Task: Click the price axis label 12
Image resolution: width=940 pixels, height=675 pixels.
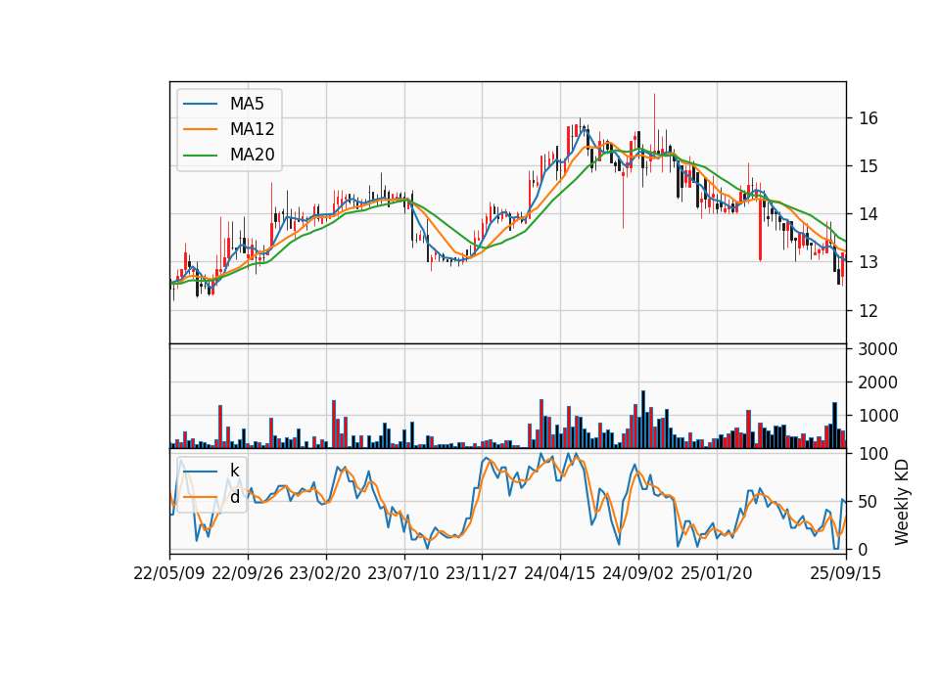Action: (869, 310)
